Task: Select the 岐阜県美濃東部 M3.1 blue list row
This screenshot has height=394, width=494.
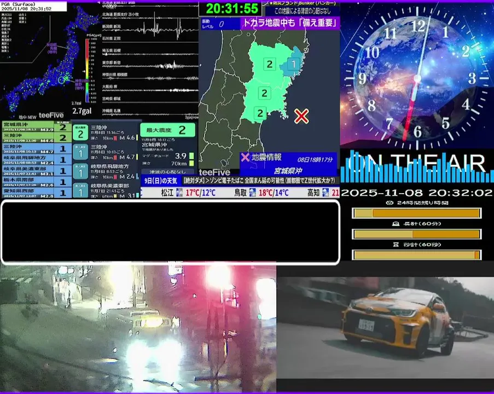Action: click(x=37, y=171)
